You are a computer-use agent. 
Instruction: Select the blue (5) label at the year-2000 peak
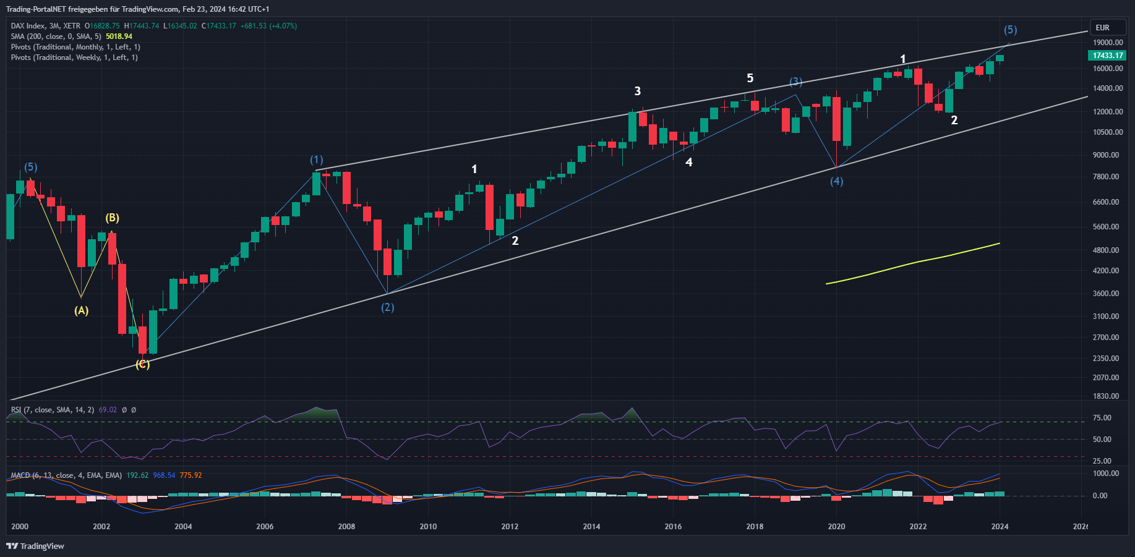31,167
